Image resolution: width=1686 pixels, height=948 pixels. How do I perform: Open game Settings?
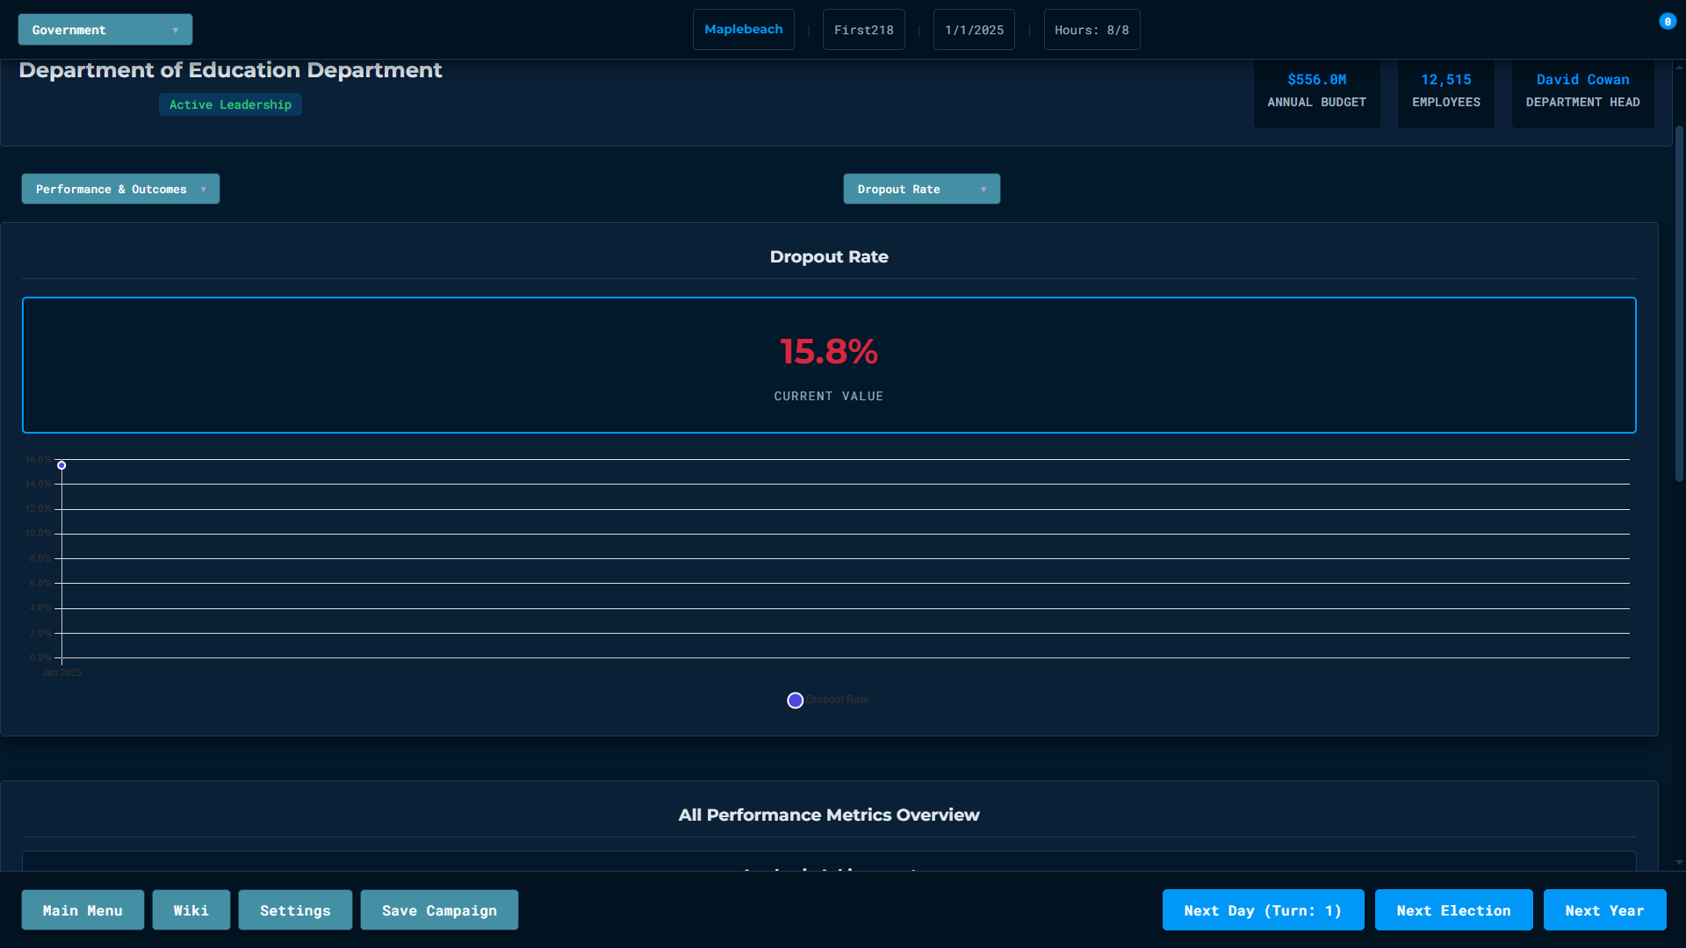coord(295,910)
